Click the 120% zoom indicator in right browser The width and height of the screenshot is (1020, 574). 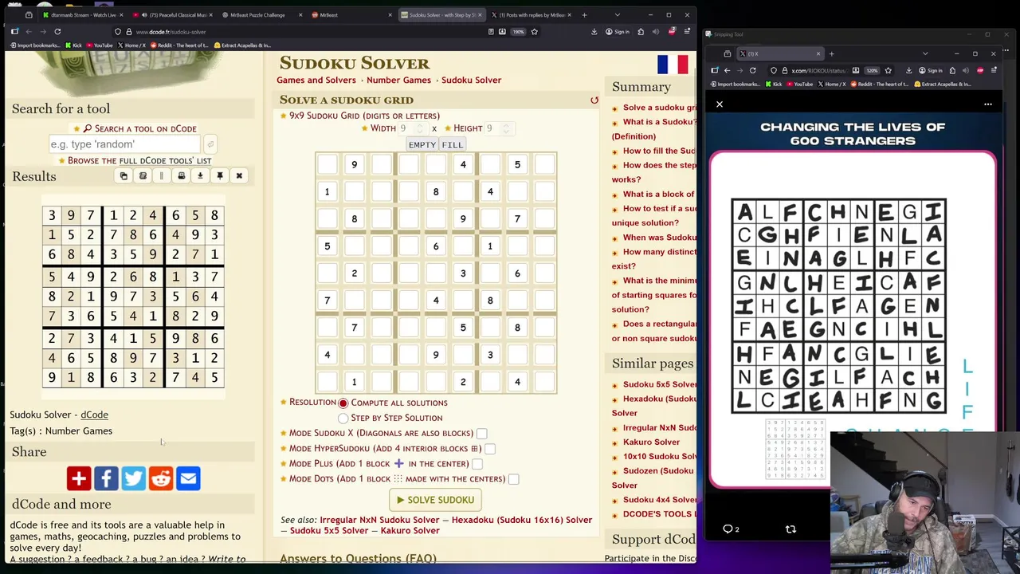pyautogui.click(x=872, y=70)
